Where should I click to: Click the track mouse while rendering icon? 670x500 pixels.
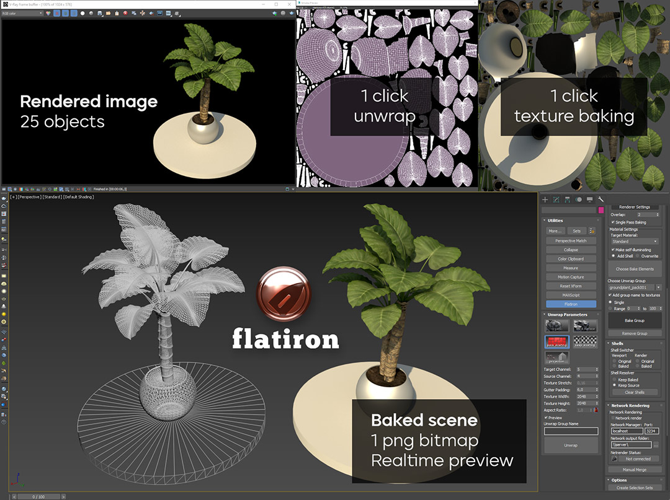coord(142,13)
